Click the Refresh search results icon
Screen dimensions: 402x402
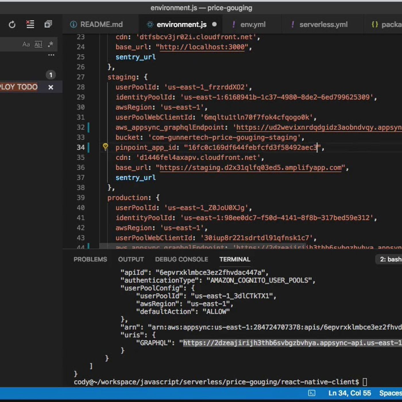click(12, 25)
